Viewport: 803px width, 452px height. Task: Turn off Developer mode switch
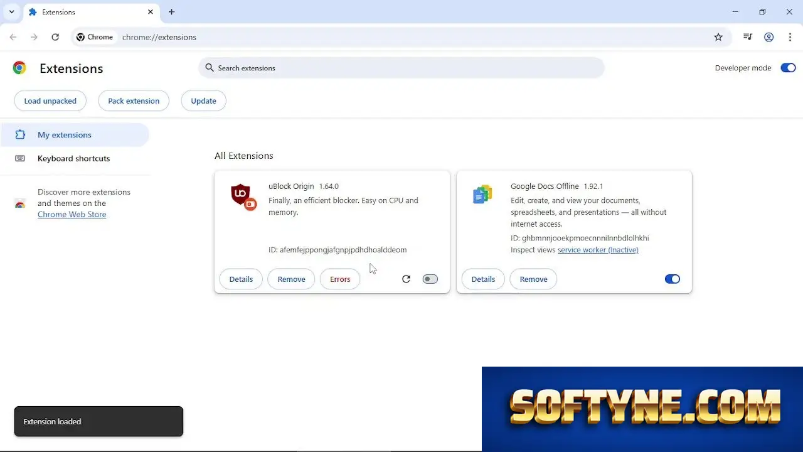point(788,68)
